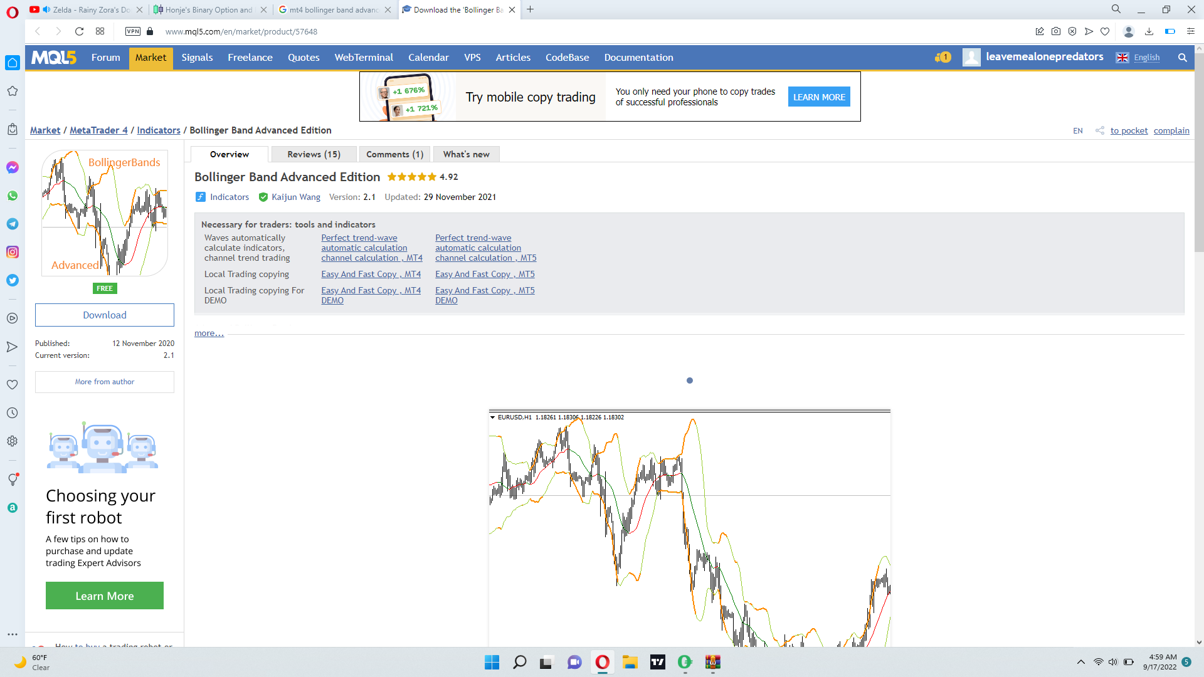Toggle the VPN badge in address bar
The image size is (1204, 677).
tap(133, 31)
